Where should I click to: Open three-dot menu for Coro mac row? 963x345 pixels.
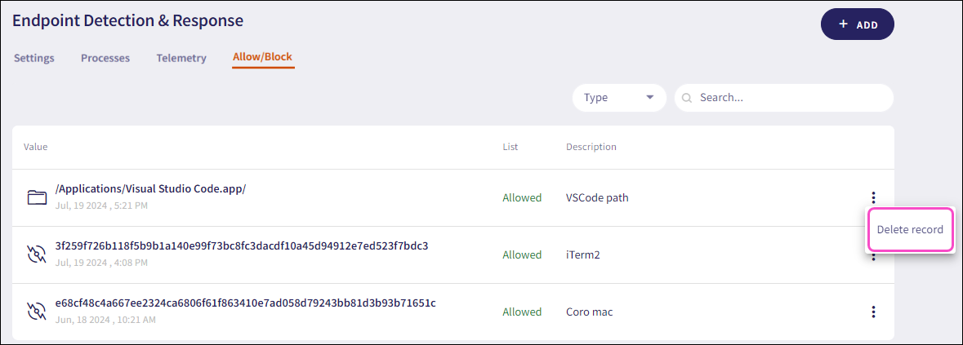point(873,312)
